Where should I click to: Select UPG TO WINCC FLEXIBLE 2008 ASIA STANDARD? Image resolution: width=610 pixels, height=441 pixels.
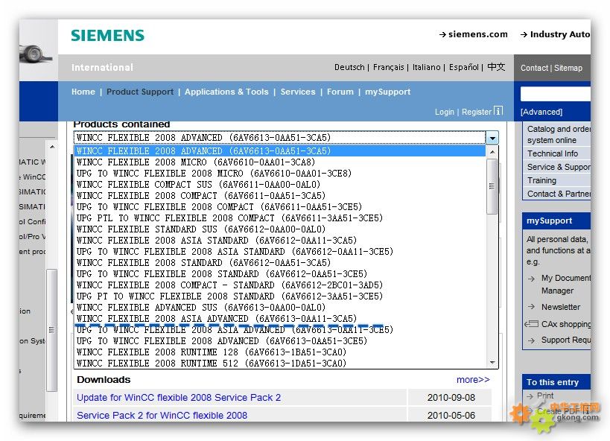(280, 252)
